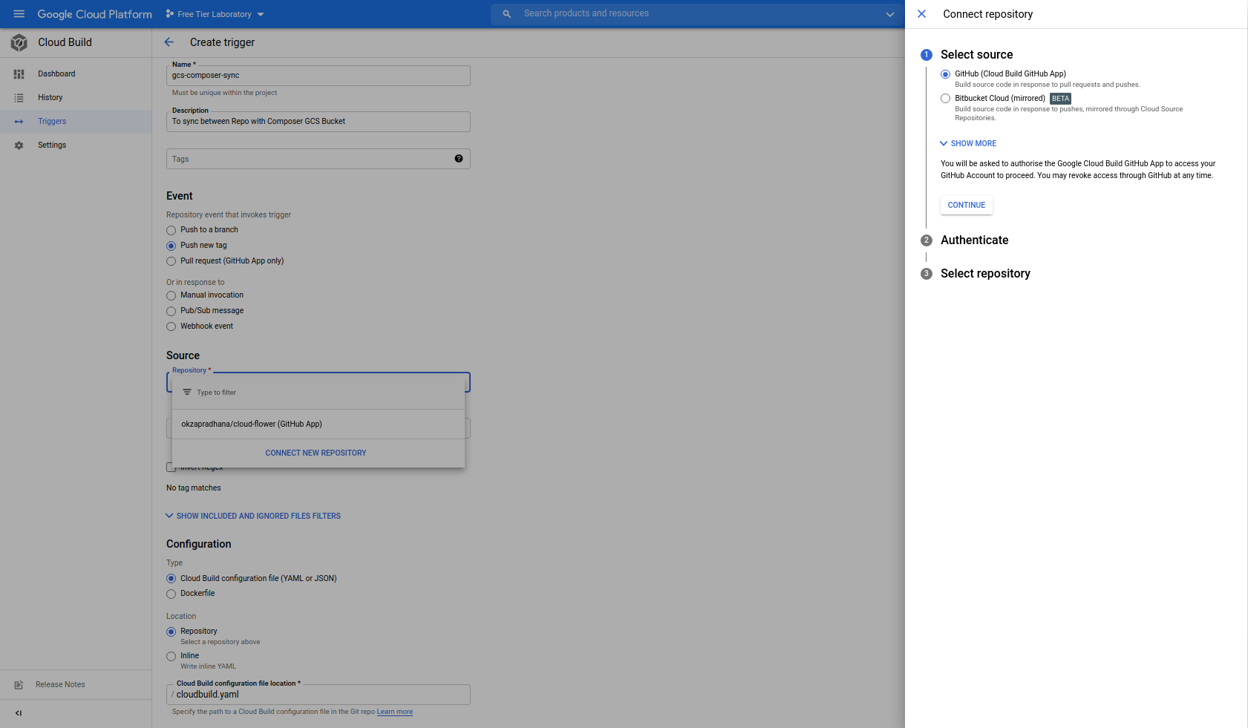Open Release Notes in the sidebar
Image resolution: width=1248 pixels, height=728 pixels.
(x=76, y=685)
